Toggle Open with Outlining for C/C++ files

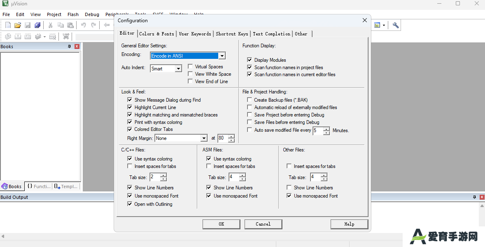[x=130, y=204]
